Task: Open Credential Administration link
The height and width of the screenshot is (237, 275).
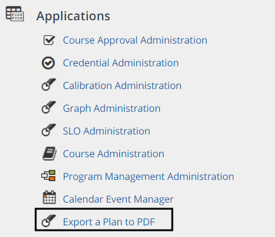Action: click(121, 63)
